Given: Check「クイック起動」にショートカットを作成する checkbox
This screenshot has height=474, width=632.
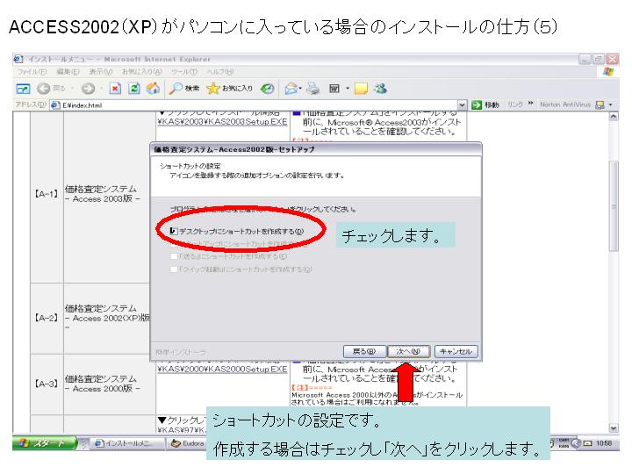Looking at the screenshot, I should coord(174,269).
